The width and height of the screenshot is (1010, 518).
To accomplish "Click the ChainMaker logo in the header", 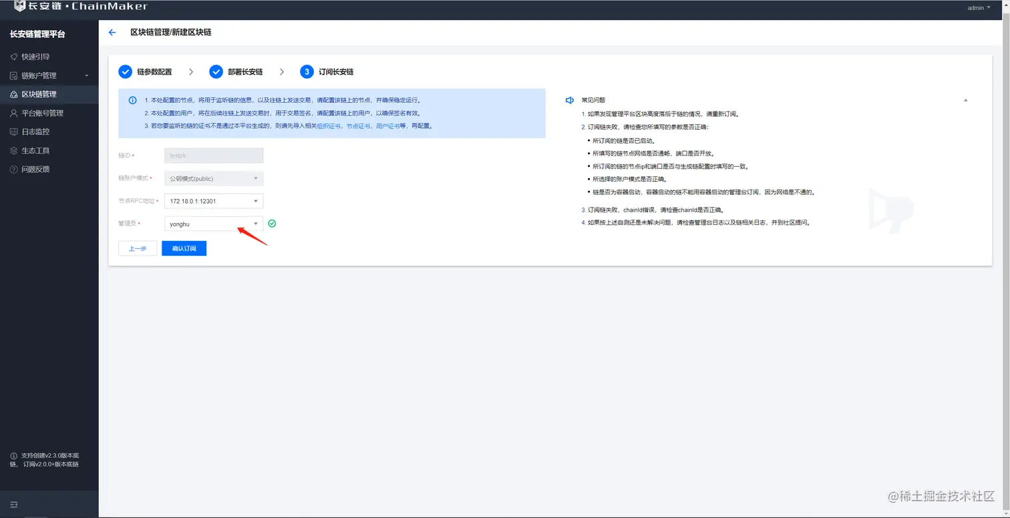I will pyautogui.click(x=80, y=7).
